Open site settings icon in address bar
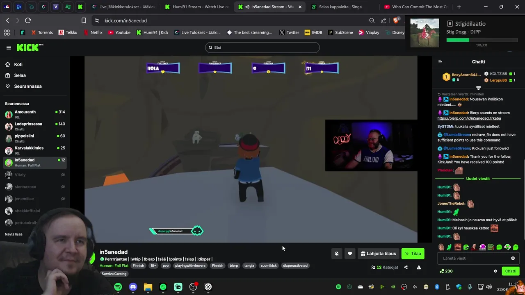The width and height of the screenshot is (525, 295). coord(97,20)
